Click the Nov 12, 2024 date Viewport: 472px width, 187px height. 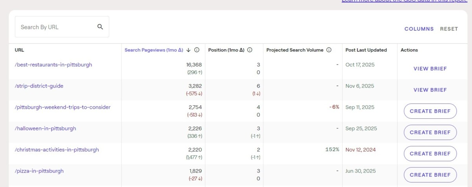click(361, 150)
